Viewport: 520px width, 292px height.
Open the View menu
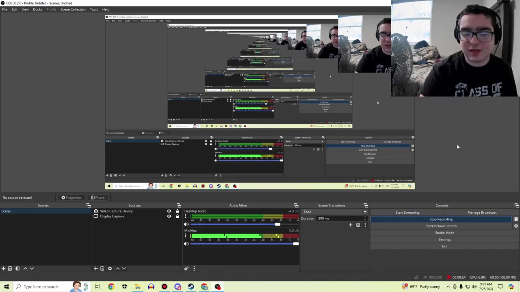click(x=25, y=9)
